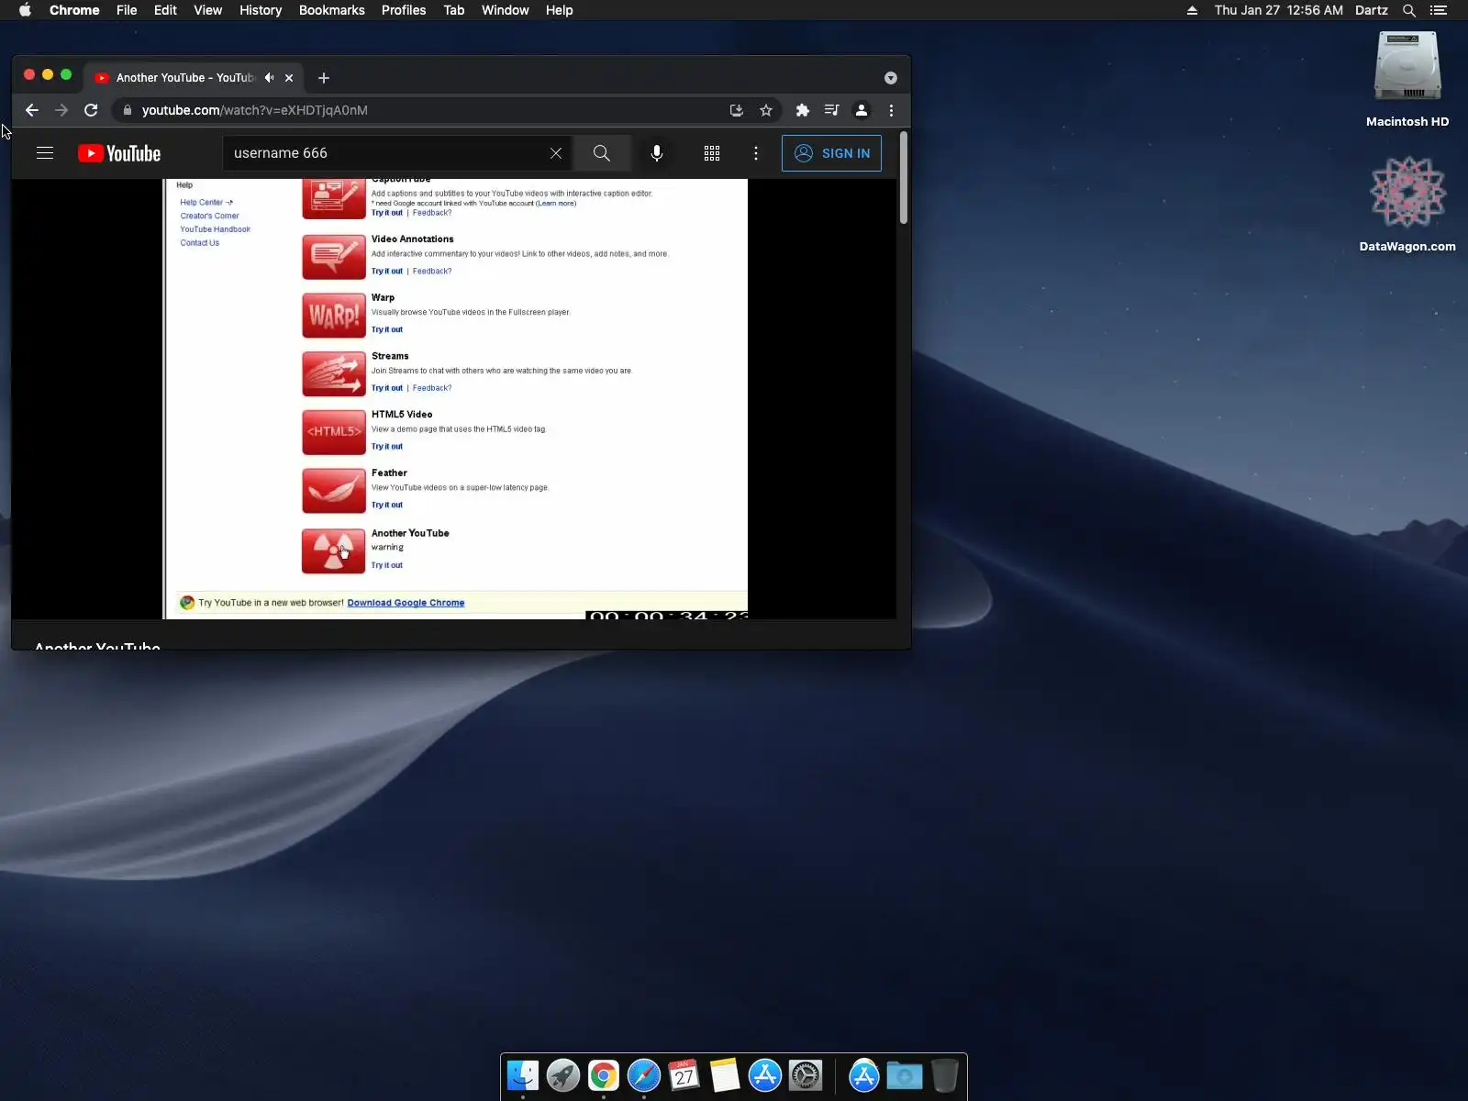Screen dimensions: 1468x1101
Task: Open YouTube settings three-dot menu
Action: click(x=756, y=153)
